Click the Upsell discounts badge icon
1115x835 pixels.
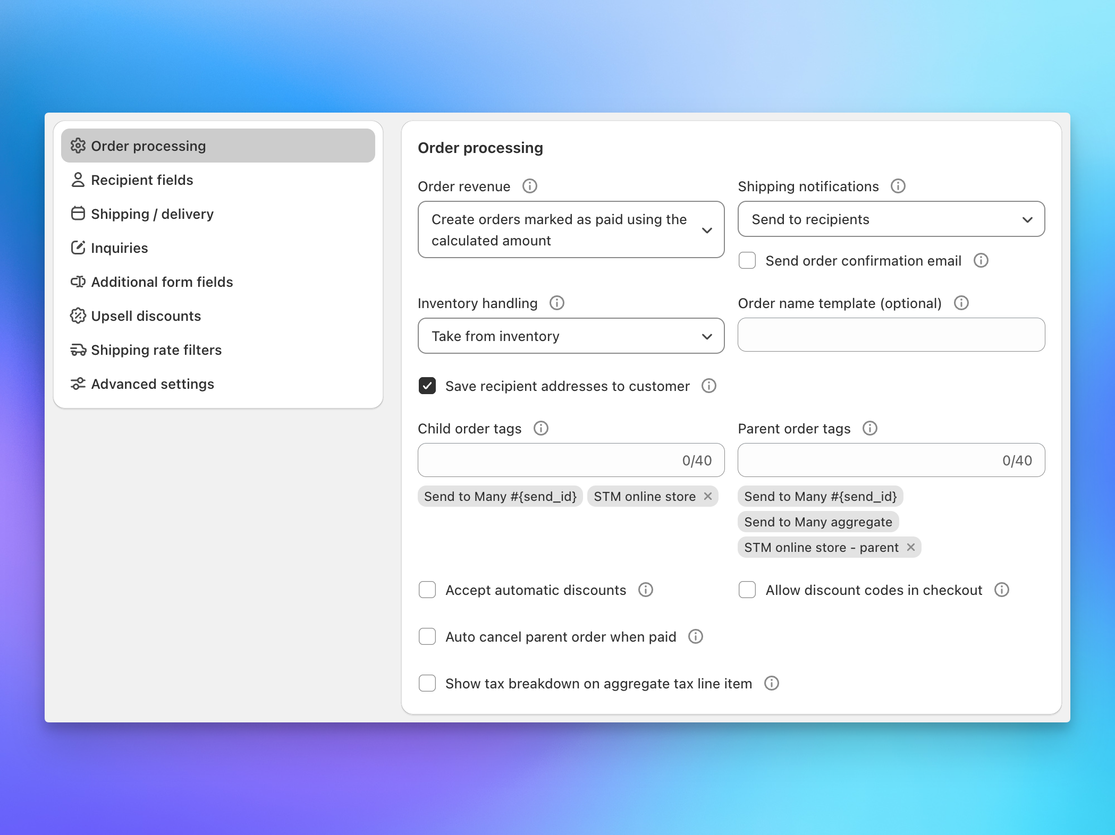tap(78, 316)
